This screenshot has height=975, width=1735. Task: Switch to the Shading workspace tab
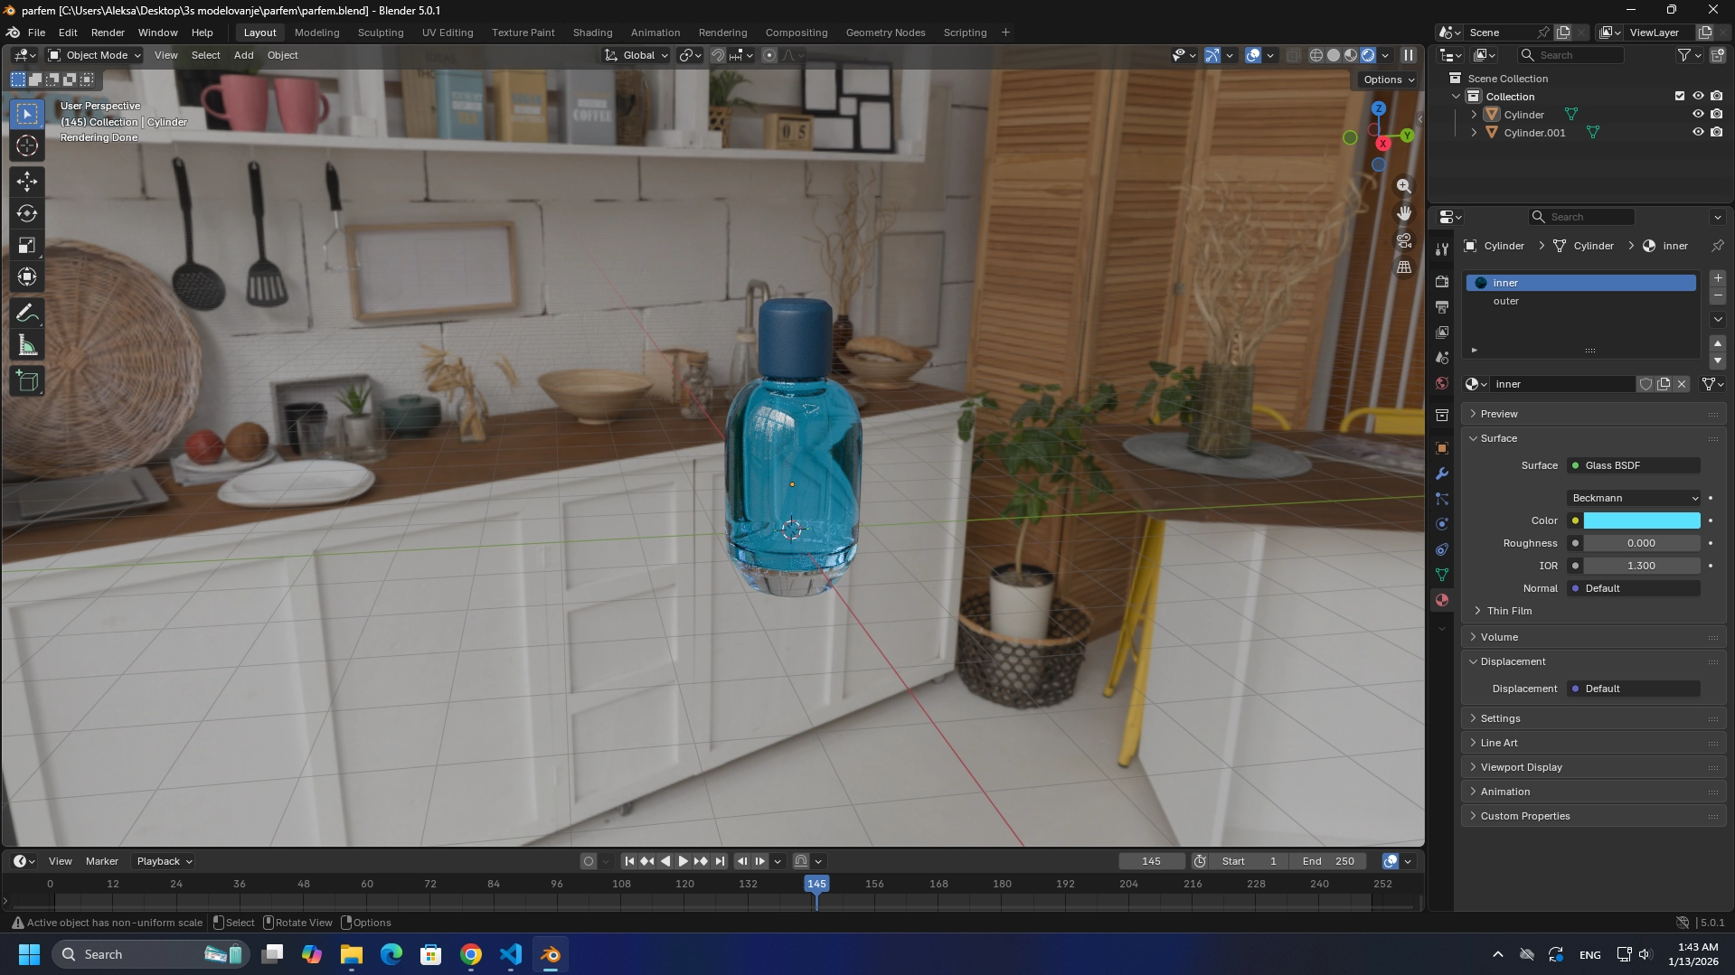(x=592, y=33)
